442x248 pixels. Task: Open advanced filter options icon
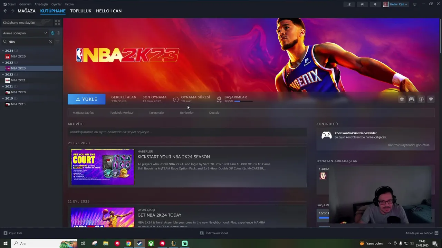pyautogui.click(x=58, y=42)
